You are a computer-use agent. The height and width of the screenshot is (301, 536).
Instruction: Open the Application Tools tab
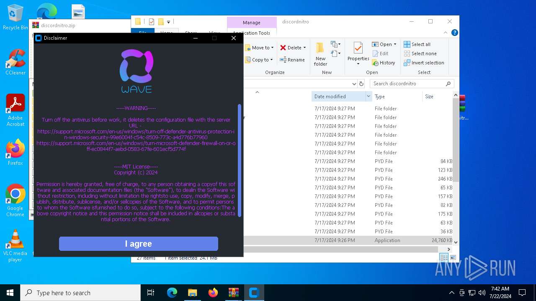[x=252, y=33]
